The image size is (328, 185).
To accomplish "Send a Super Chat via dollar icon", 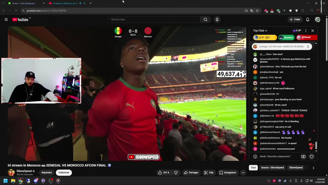I will 303,156.
